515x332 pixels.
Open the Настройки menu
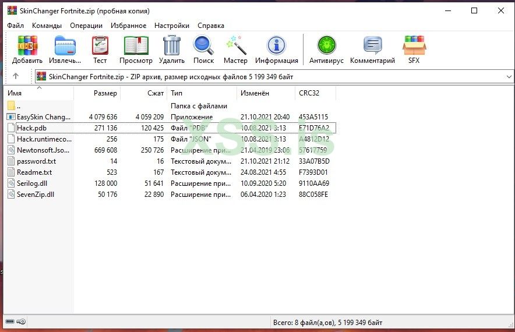(172, 26)
